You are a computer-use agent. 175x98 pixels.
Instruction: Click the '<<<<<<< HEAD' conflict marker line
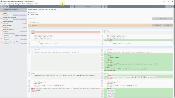click(138, 40)
